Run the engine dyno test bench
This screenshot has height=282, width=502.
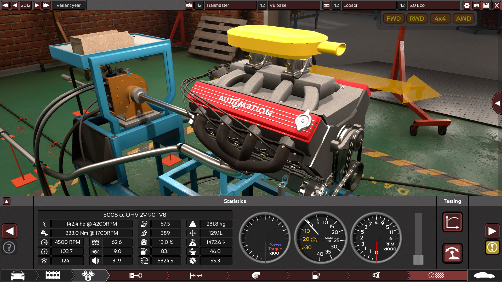[452, 253]
